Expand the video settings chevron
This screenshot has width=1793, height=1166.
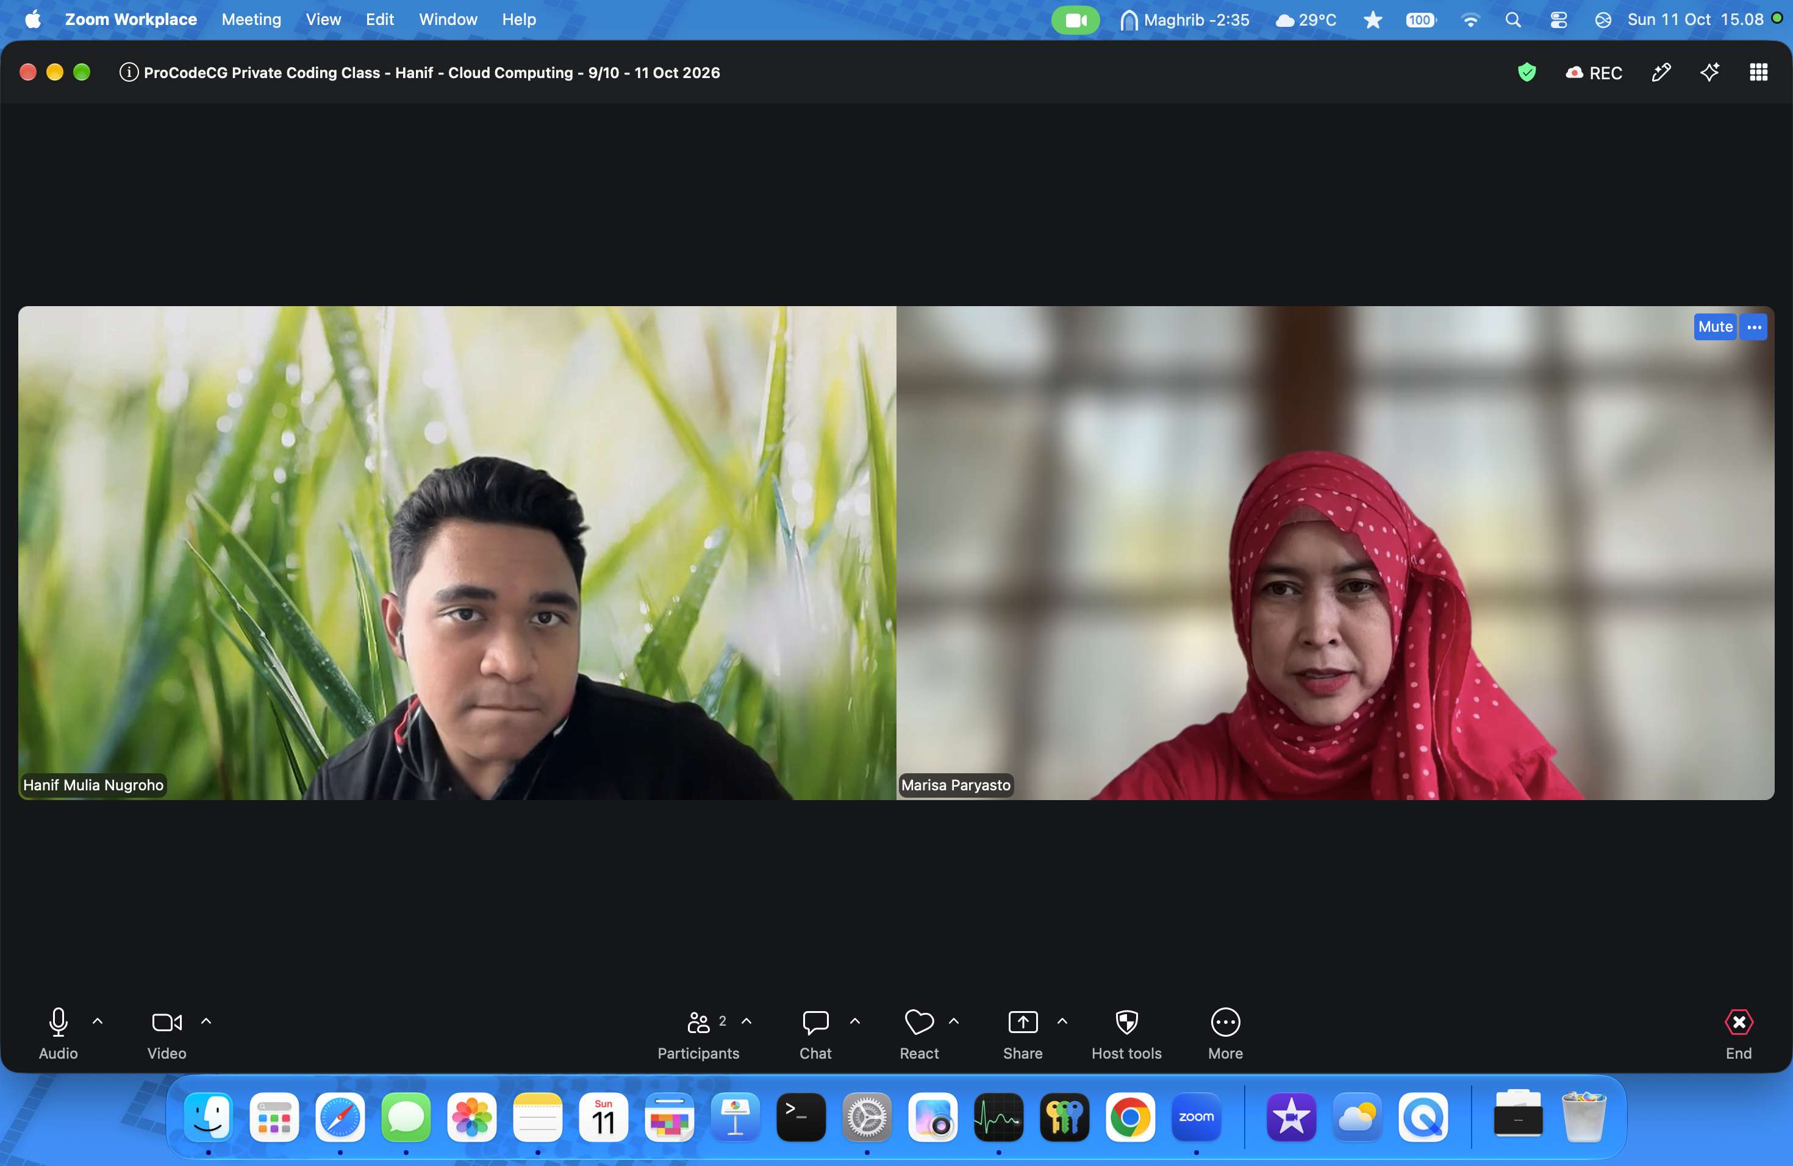[206, 1021]
